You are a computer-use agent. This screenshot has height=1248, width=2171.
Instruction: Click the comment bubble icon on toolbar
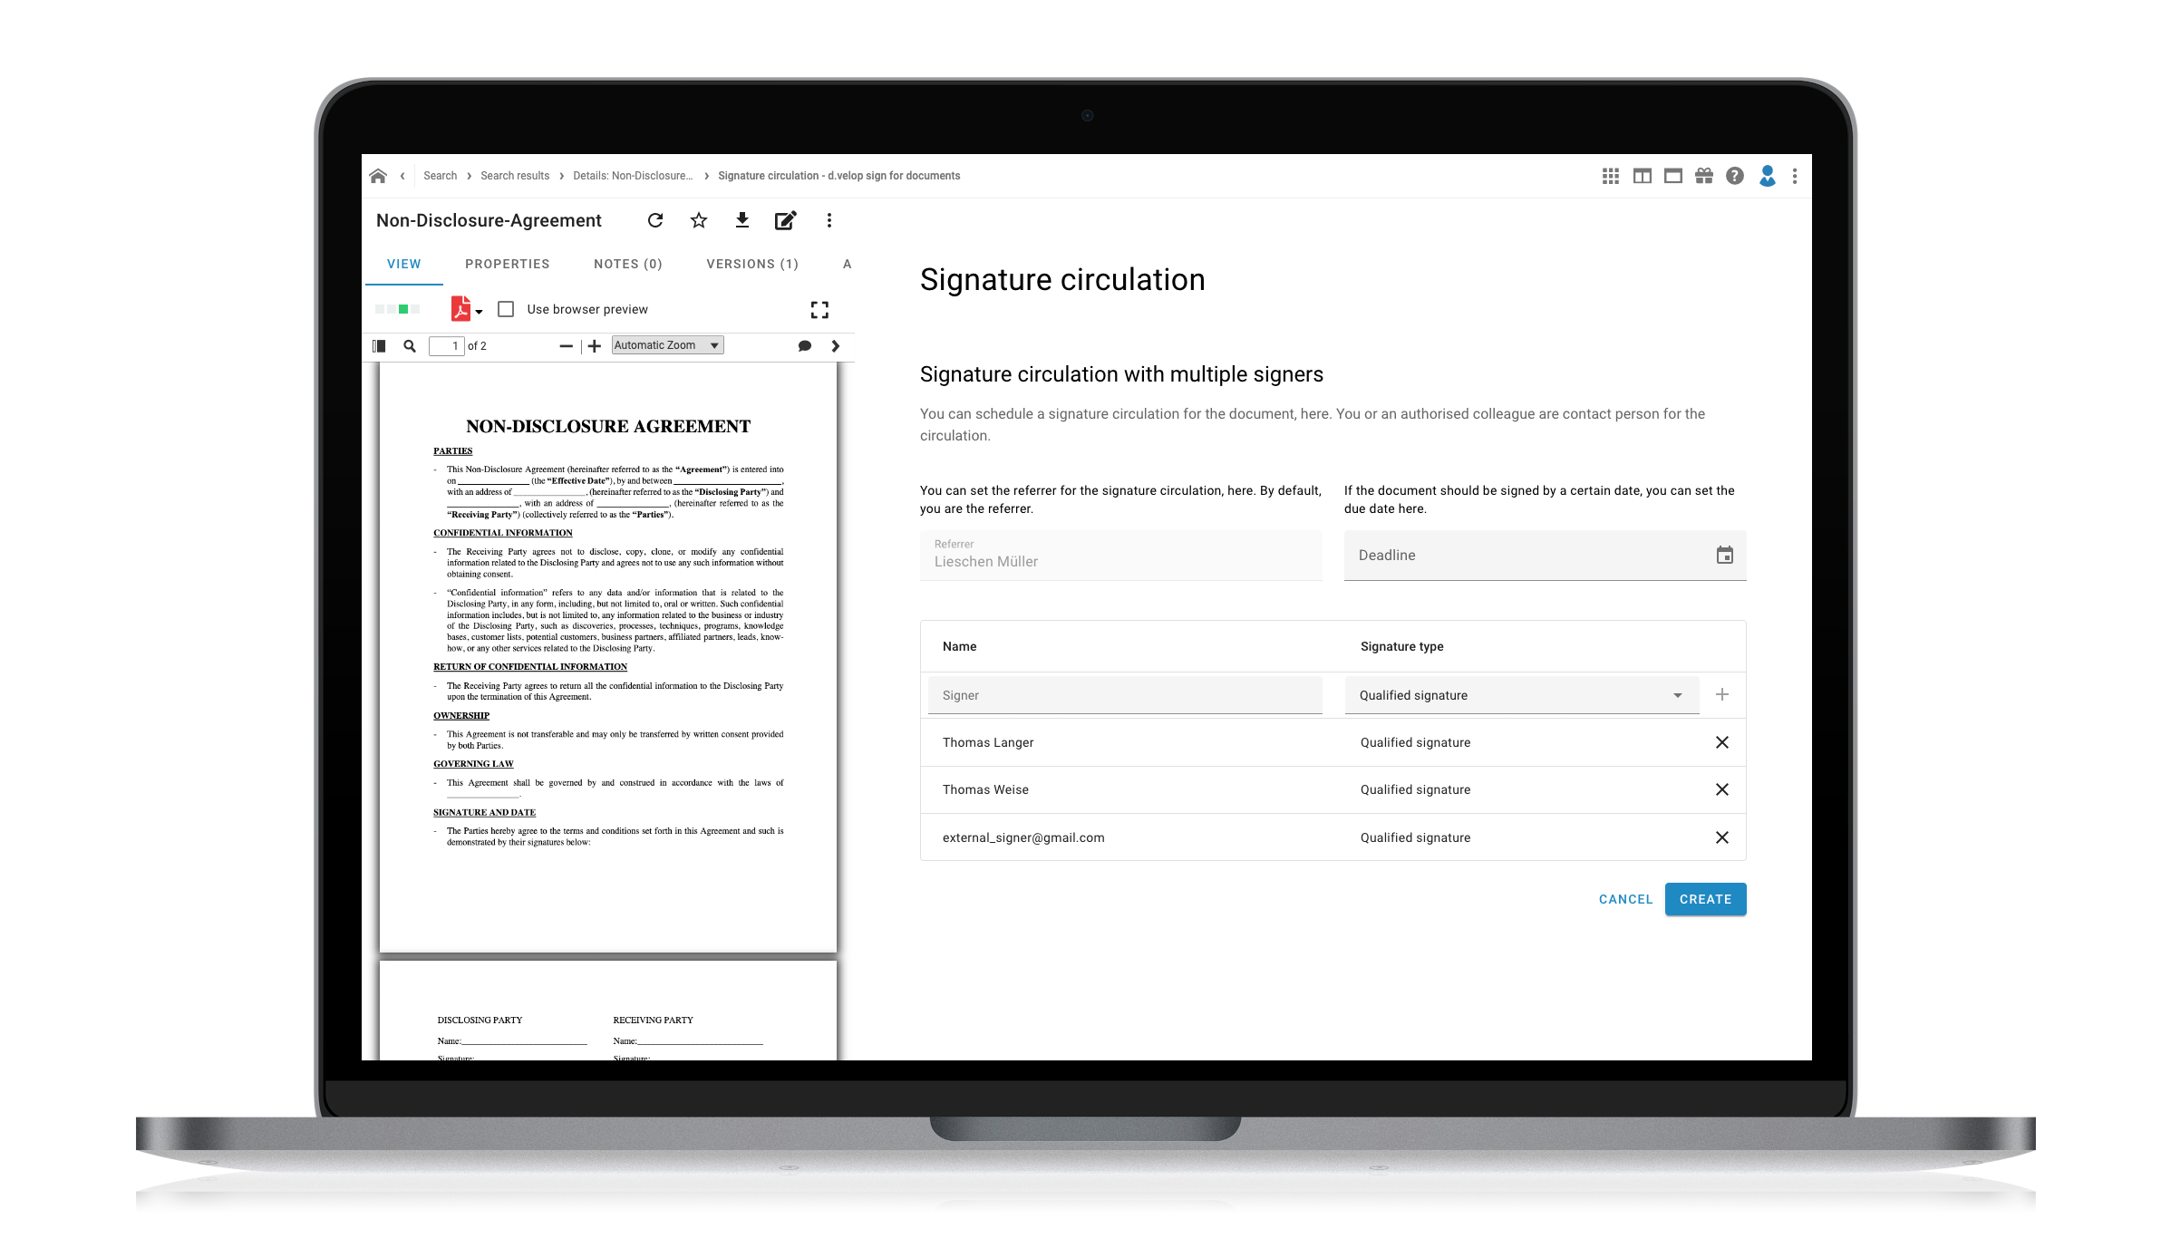804,346
